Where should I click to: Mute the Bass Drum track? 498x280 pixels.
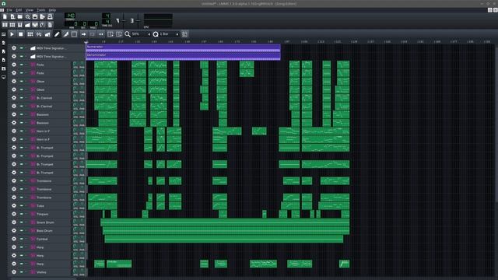(x=21, y=230)
